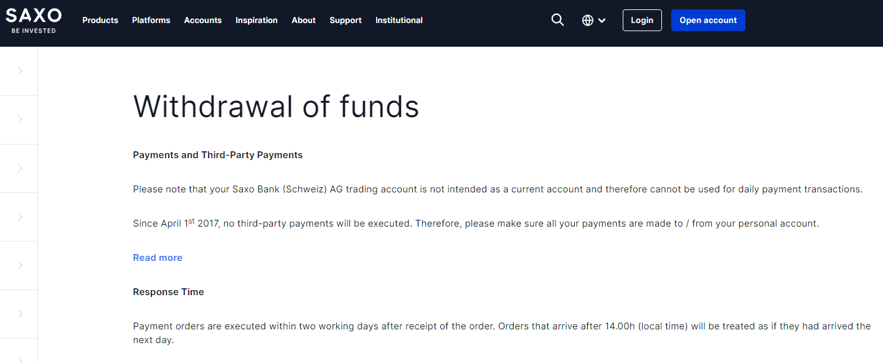
Task: Expand the sixth sidebar chevron arrow
Action: tap(20, 314)
